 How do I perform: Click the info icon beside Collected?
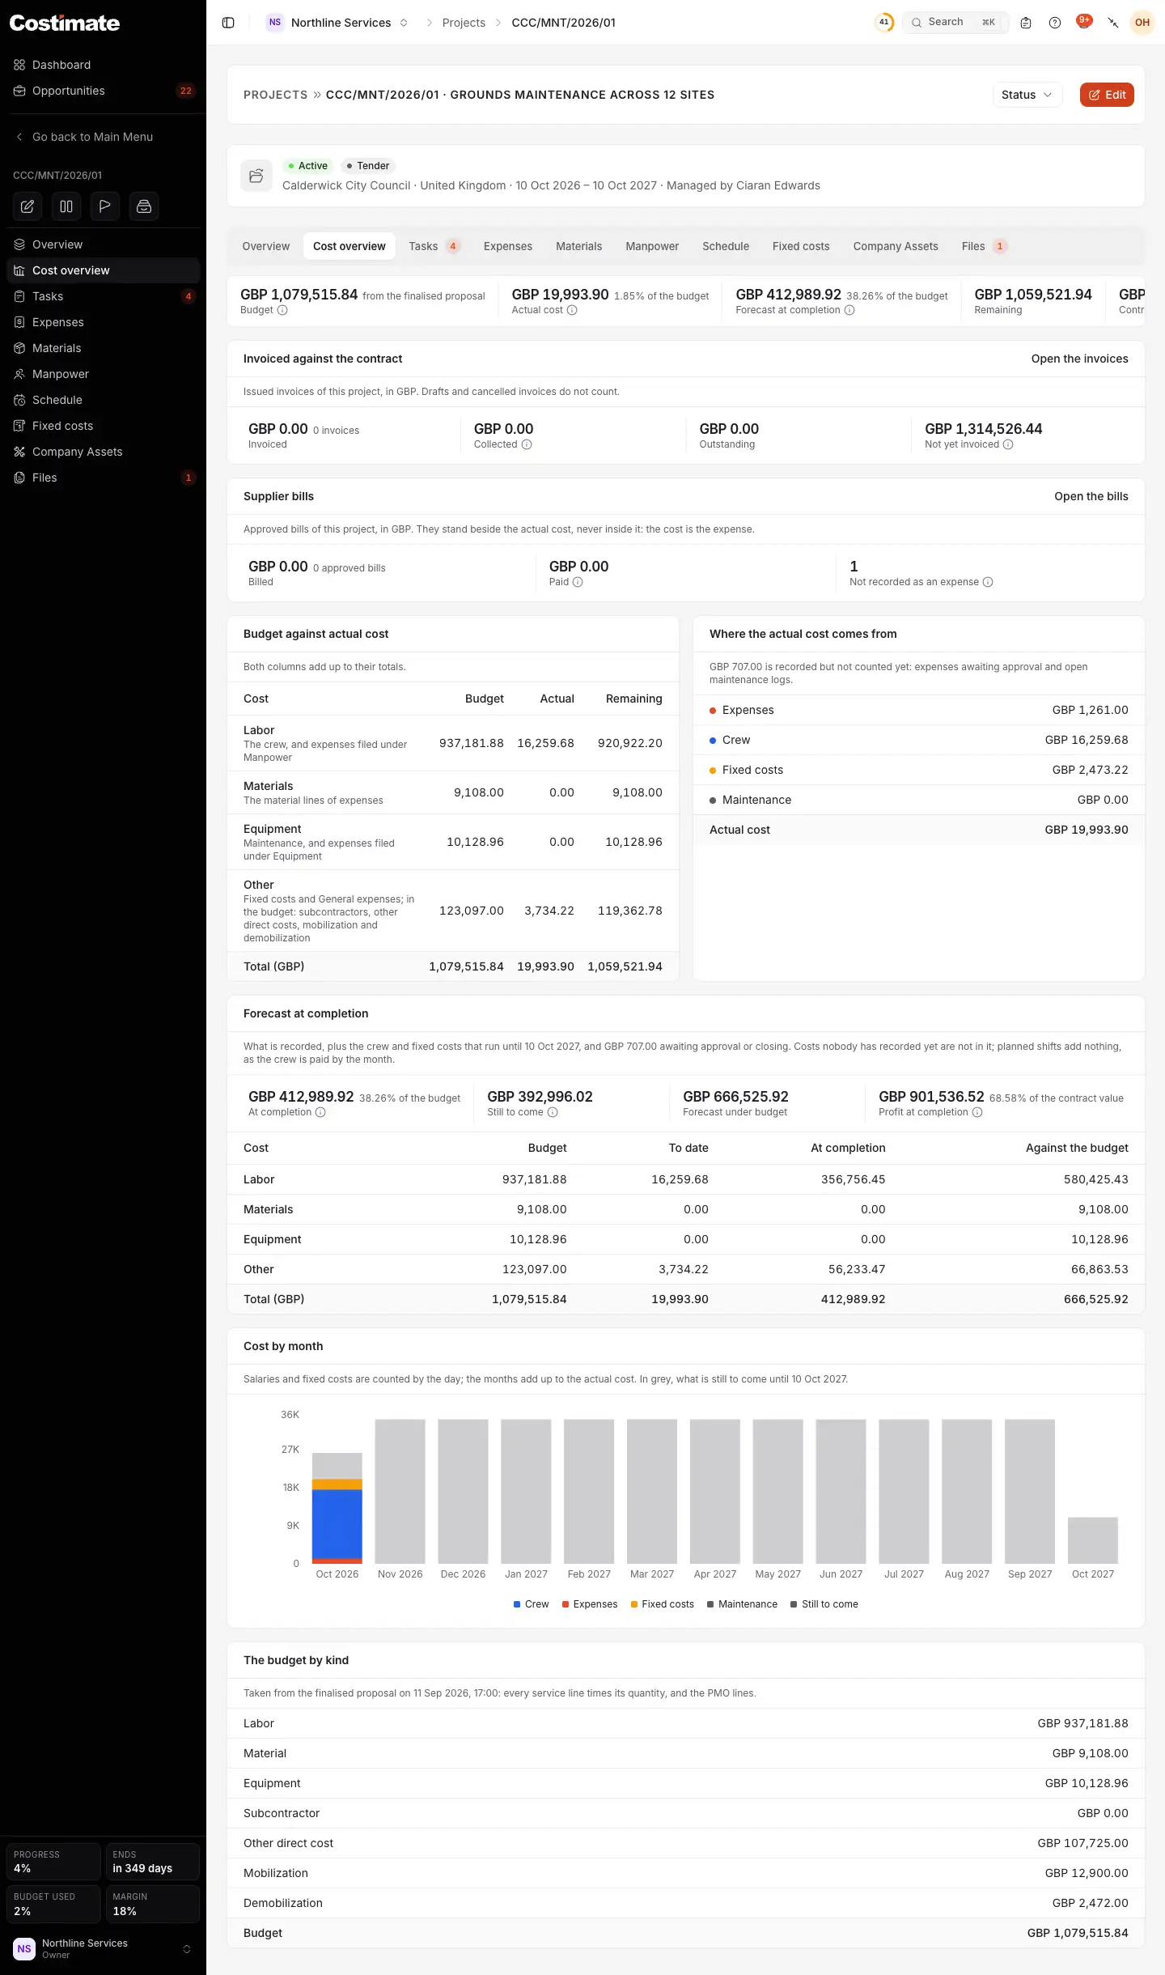527,444
